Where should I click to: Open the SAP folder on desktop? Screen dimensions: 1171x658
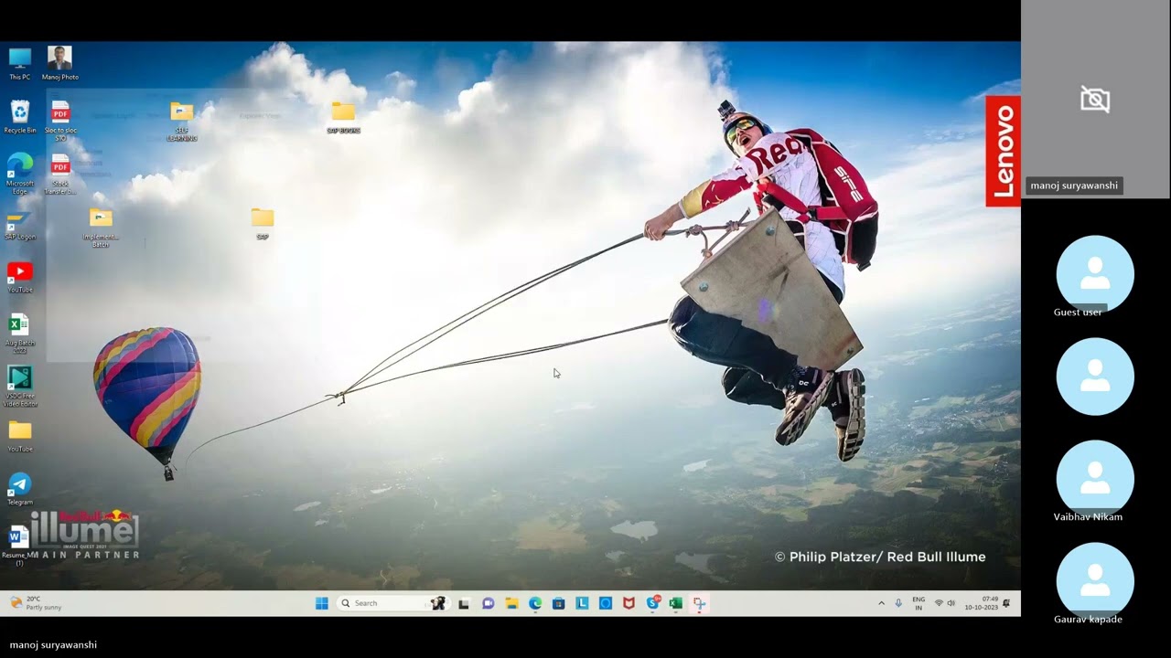tap(263, 224)
